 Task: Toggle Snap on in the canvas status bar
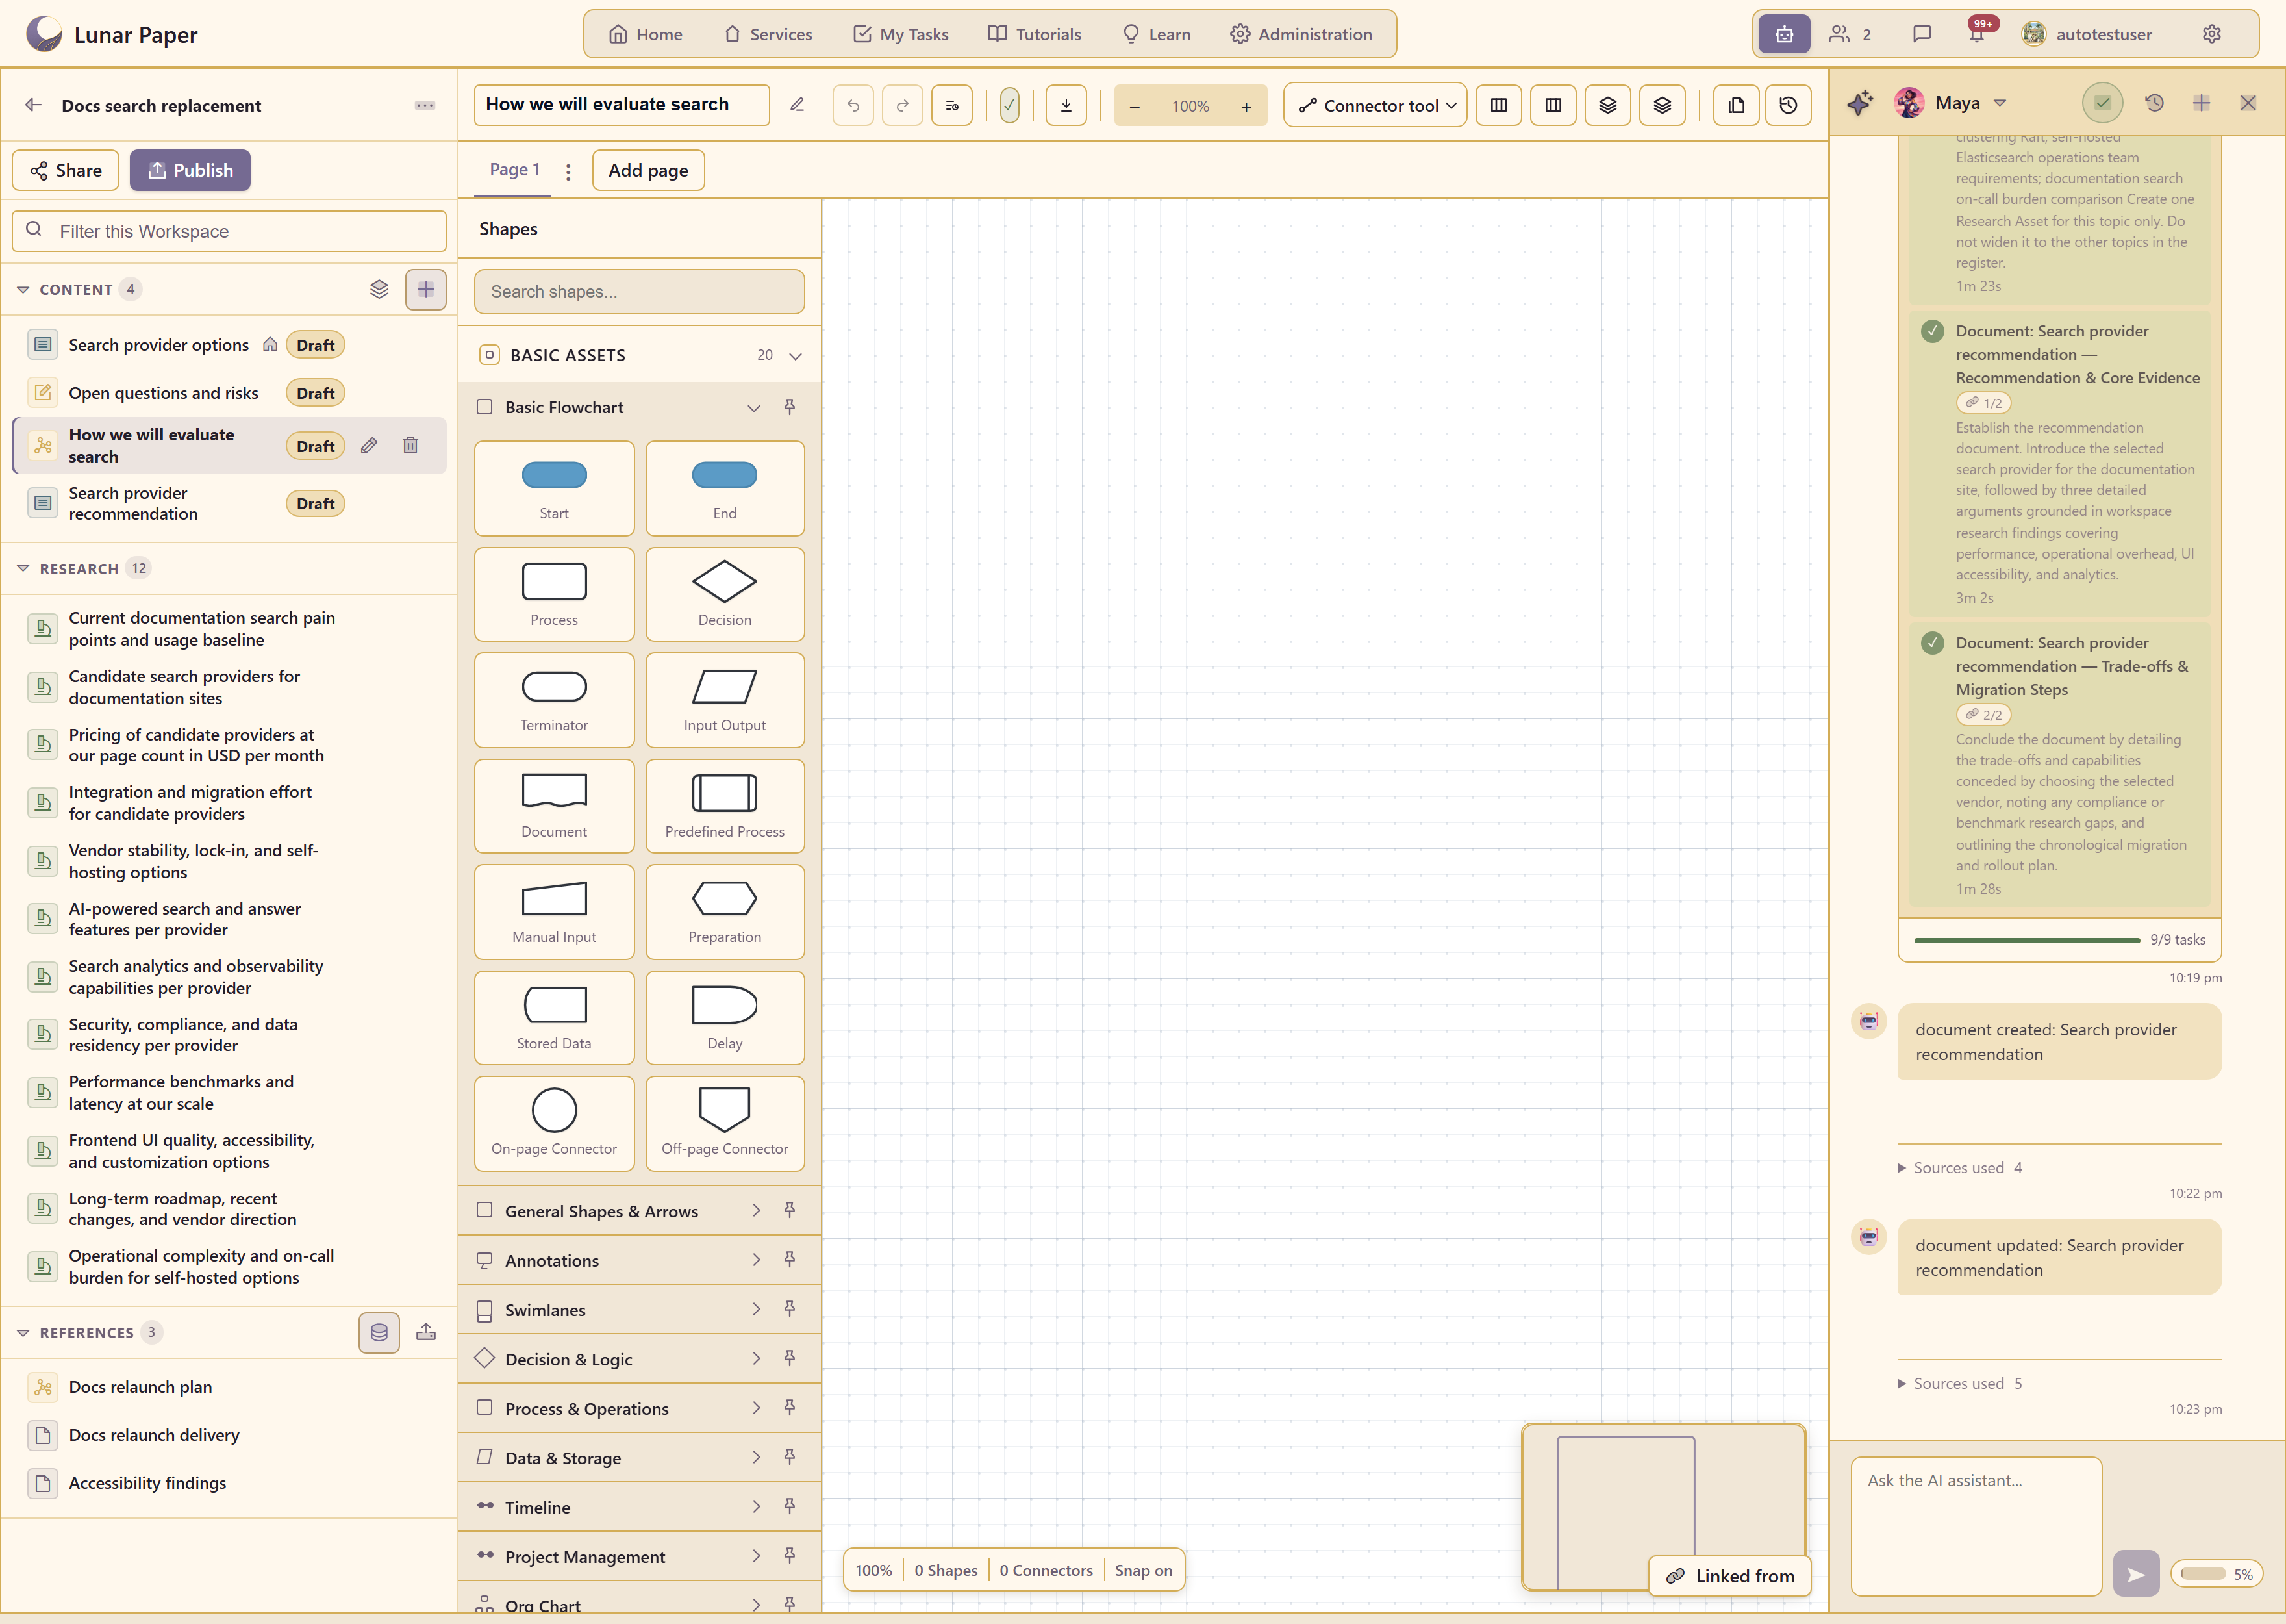1142,1570
